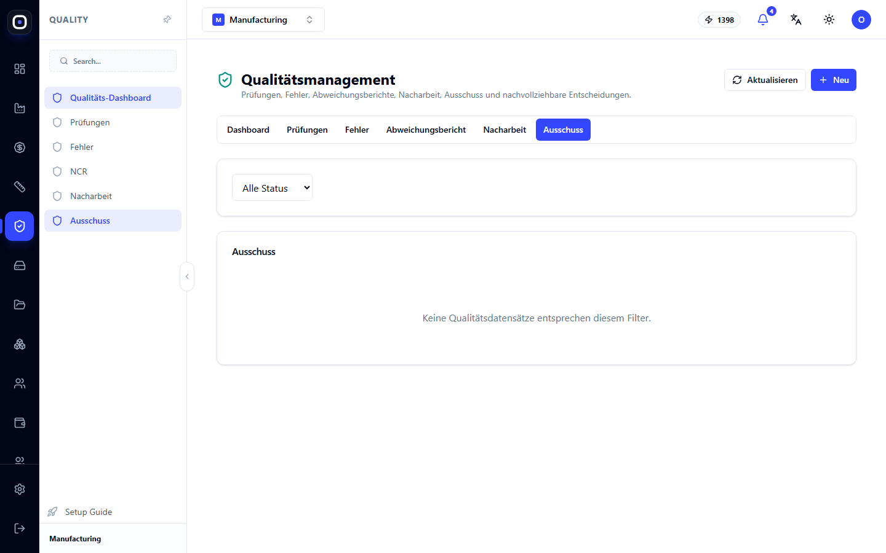Toggle light theme with the sun icon

tap(829, 20)
